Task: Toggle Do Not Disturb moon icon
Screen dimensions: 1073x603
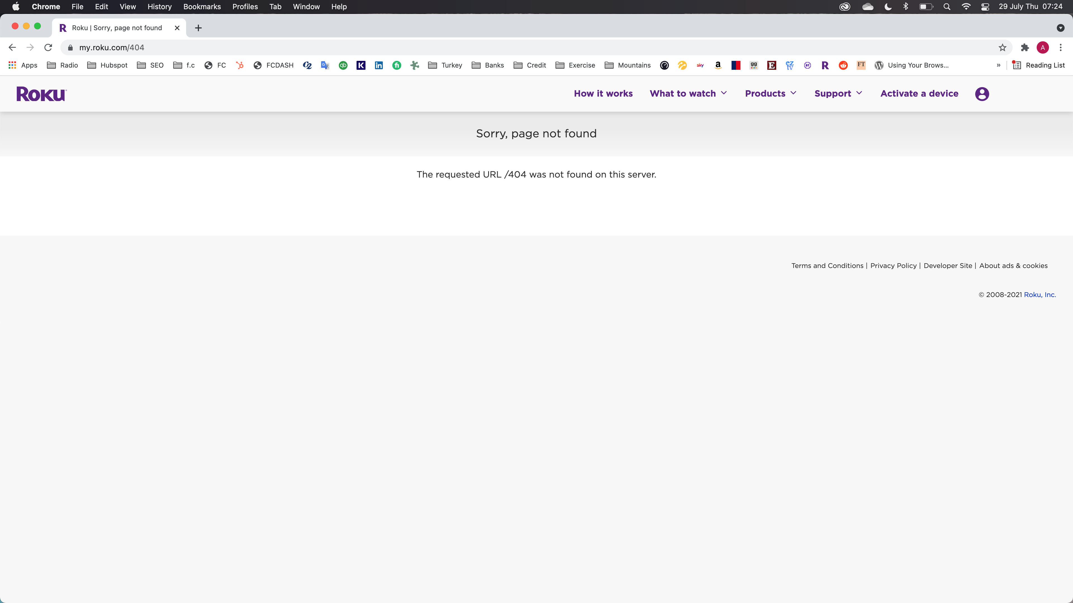Action: 888,7
